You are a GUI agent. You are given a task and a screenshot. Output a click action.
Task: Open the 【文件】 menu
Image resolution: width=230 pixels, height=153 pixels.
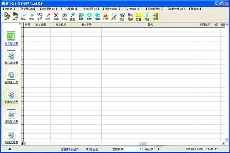point(9,9)
